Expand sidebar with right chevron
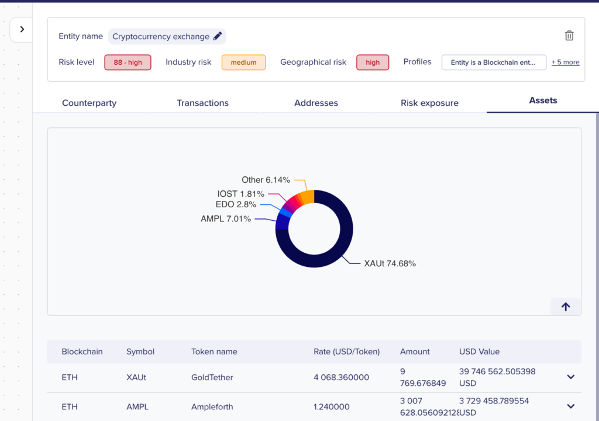The width and height of the screenshot is (599, 421). 22,29
